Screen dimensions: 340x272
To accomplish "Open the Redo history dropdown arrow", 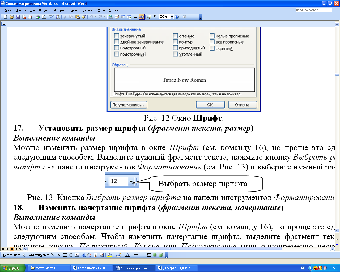I will click(105, 17).
